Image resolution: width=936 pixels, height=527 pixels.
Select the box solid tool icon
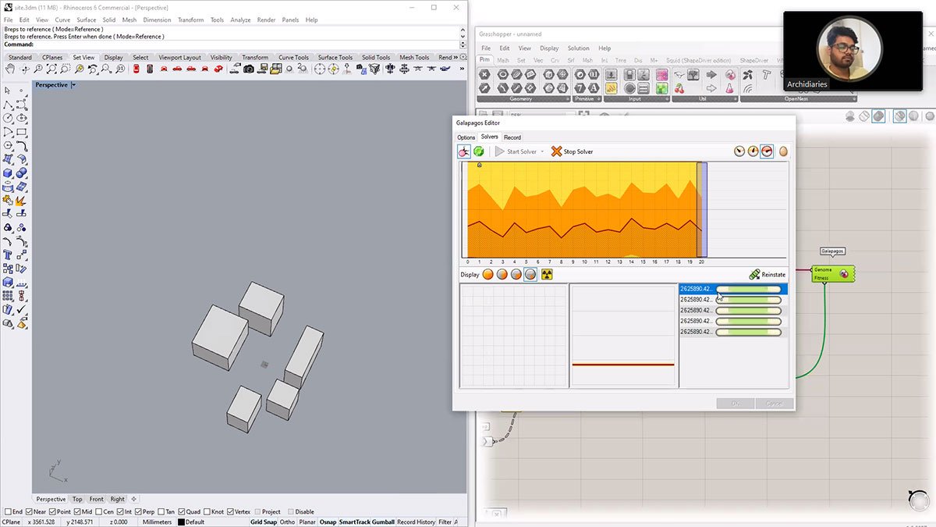coord(8,173)
